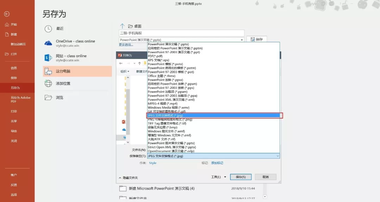380x202 pixels.
Task: Go back using the backstage back arrow
Action: pyautogui.click(x=7, y=14)
